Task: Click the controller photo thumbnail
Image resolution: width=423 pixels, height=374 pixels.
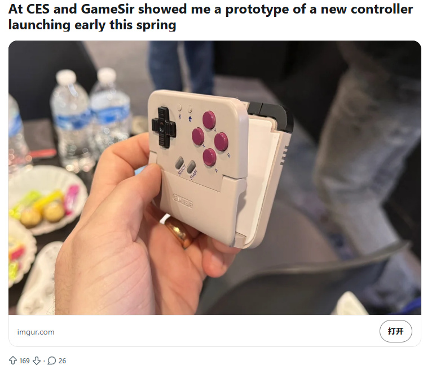Action: tap(215, 177)
